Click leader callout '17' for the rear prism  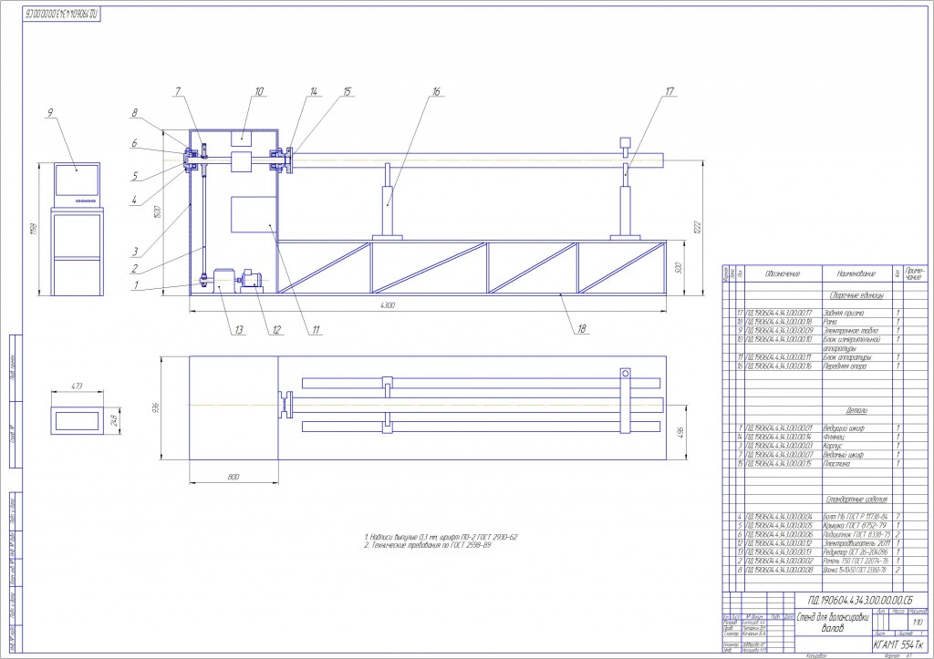[670, 92]
